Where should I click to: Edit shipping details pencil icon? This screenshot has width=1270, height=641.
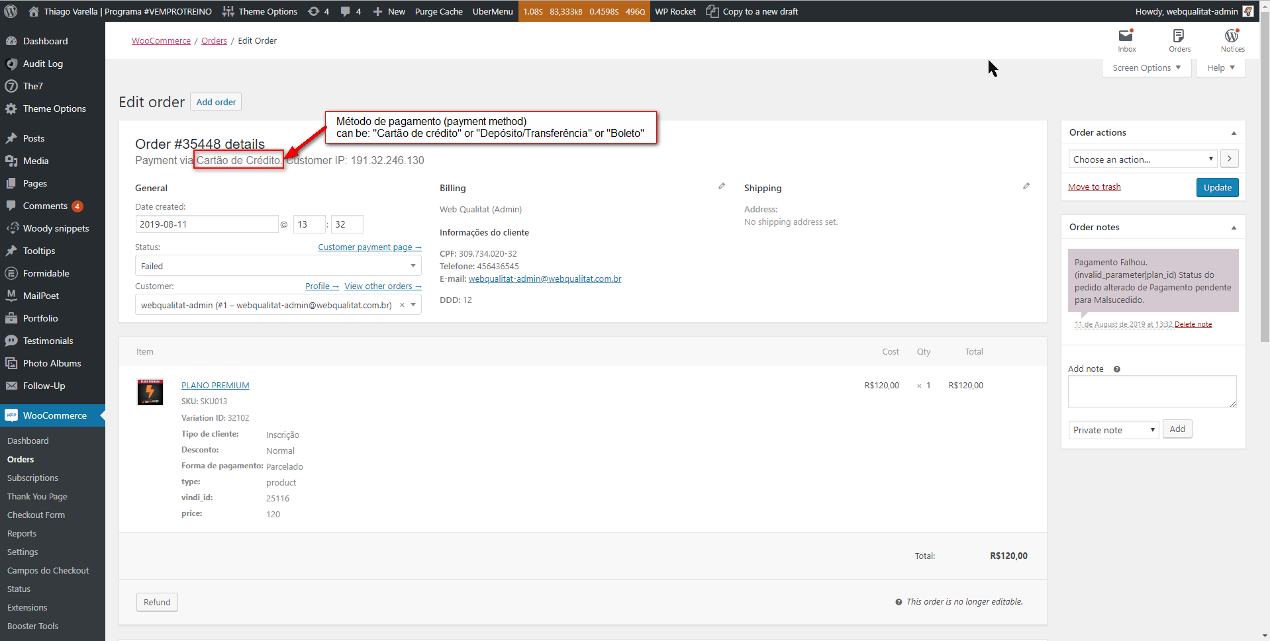1026,187
